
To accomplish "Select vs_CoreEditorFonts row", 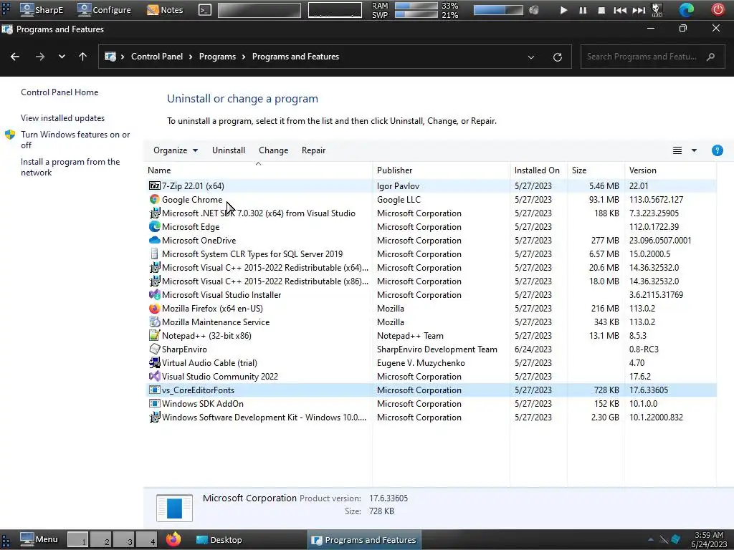I will point(430,390).
